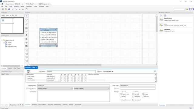Switch to the Indexes tab
Screen dimensions: 194x109
point(34,105)
